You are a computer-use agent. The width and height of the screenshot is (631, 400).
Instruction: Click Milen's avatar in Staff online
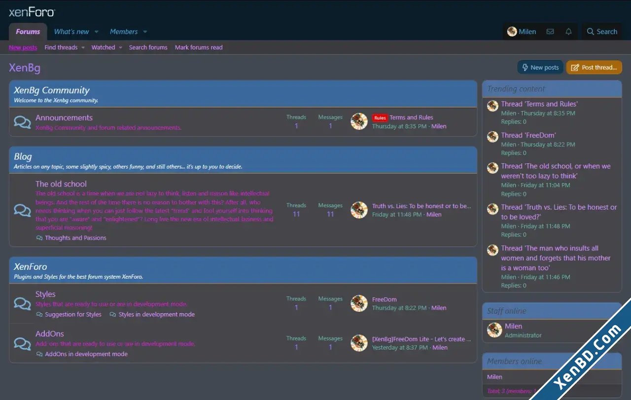coord(494,330)
